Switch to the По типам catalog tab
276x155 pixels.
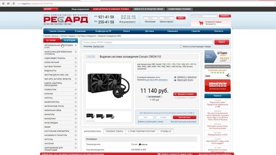(x=51, y=40)
